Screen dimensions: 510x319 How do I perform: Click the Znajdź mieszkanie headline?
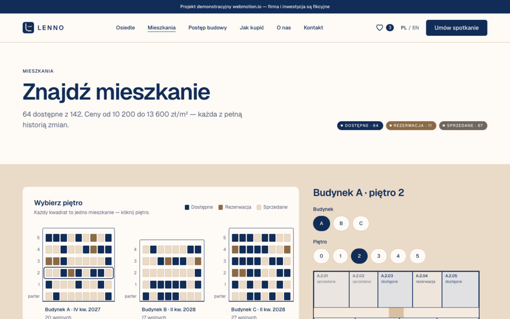116,92
